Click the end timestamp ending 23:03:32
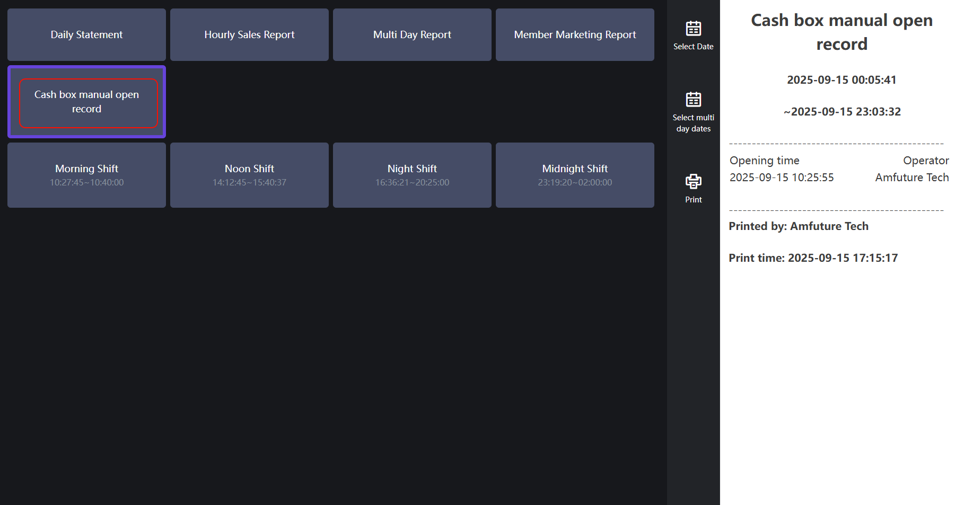 [x=842, y=112]
